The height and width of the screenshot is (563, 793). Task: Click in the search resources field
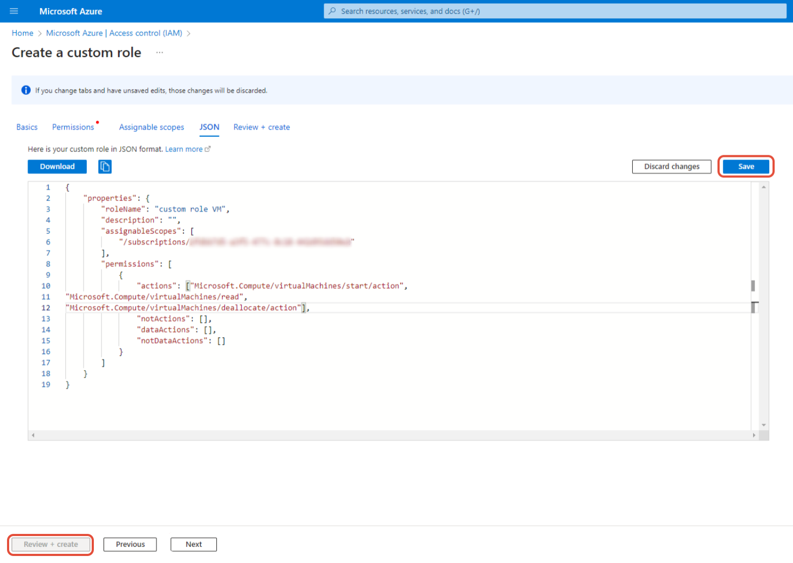(x=556, y=11)
